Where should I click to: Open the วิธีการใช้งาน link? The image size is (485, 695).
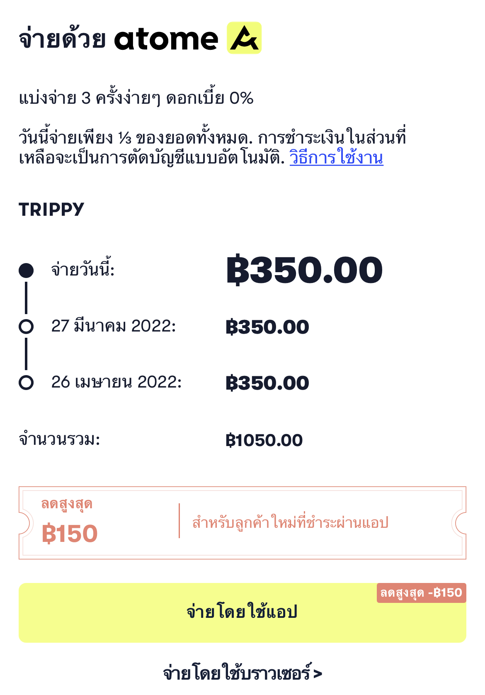(336, 158)
